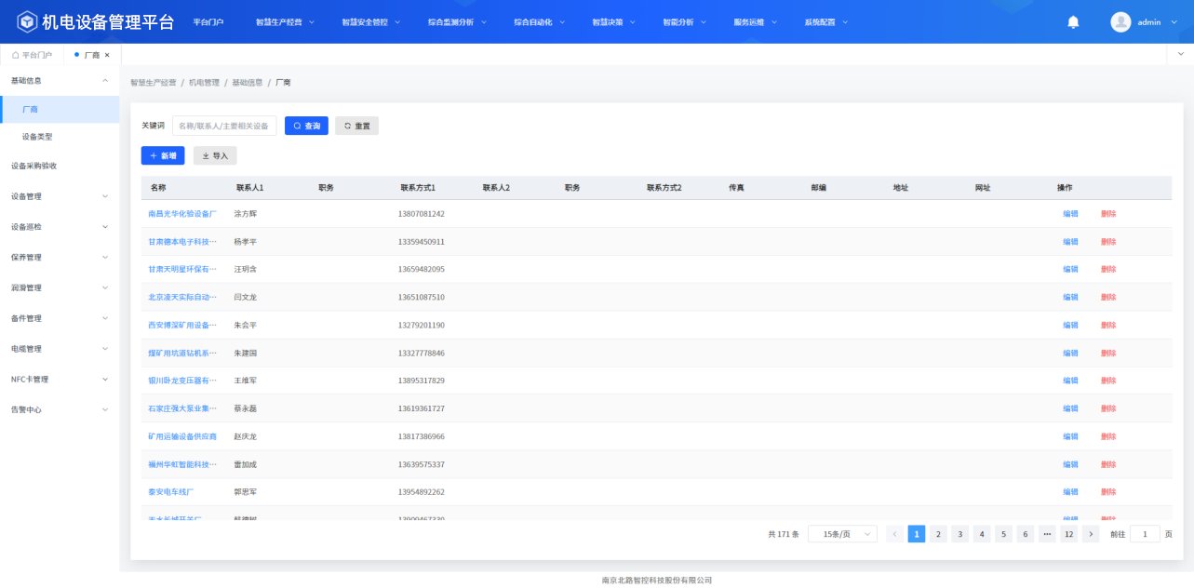Expand the tab bar dropdown arrow at far right
The height and width of the screenshot is (588, 1194).
point(1180,55)
